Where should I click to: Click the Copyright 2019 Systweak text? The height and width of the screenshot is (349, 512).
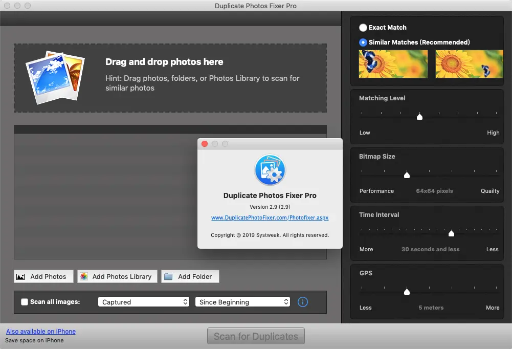pyautogui.click(x=270, y=235)
